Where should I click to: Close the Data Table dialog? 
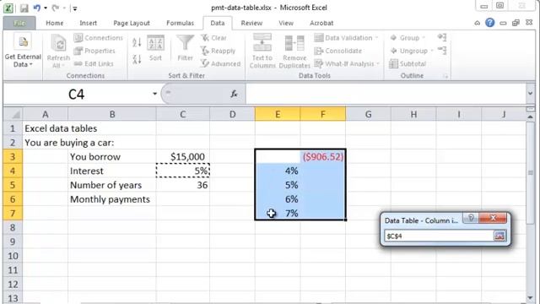pyautogui.click(x=493, y=218)
